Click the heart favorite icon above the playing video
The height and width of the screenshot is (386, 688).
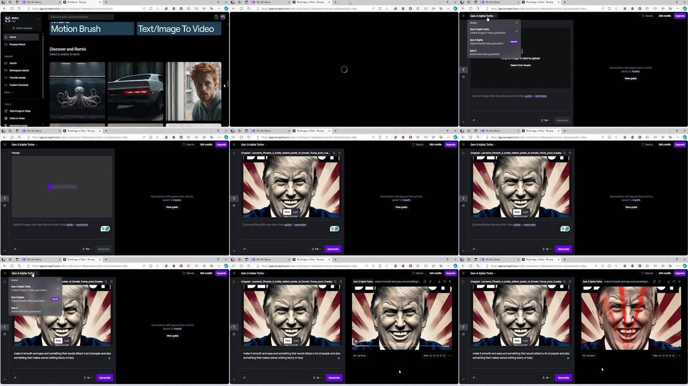[x=445, y=282]
